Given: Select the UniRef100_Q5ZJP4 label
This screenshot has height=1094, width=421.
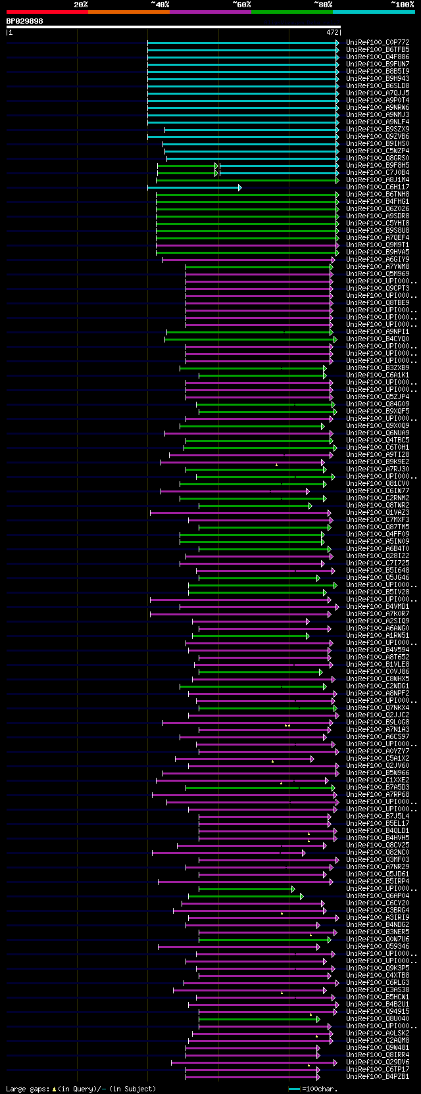Looking at the screenshot, I should click(378, 396).
